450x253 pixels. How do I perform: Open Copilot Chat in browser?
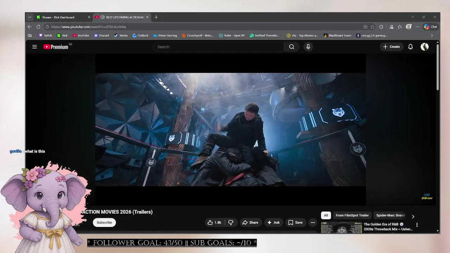[430, 27]
